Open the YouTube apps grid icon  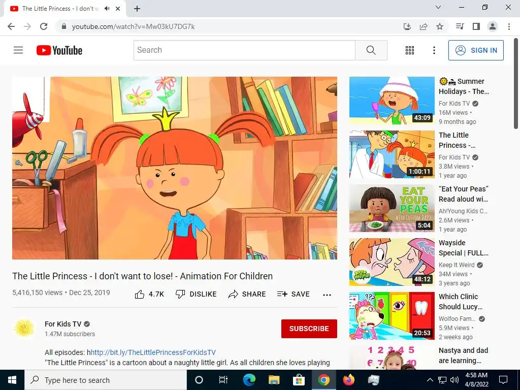[x=410, y=50]
